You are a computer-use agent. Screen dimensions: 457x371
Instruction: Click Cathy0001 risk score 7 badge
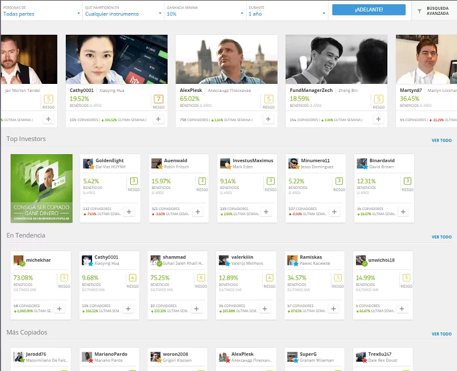click(x=159, y=99)
